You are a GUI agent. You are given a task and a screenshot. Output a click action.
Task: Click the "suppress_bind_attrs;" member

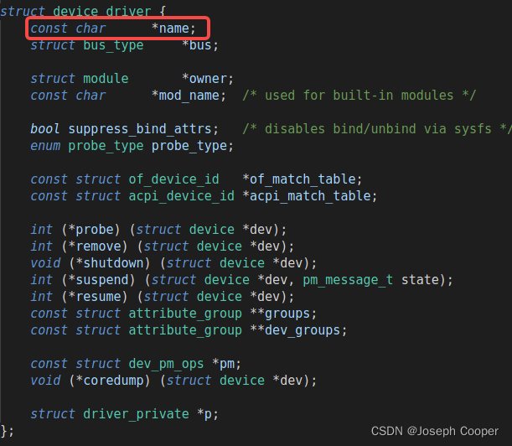click(x=143, y=129)
